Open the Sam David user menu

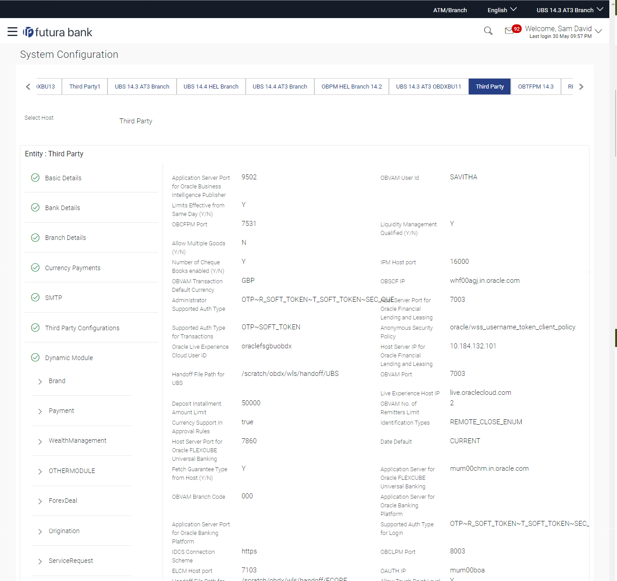point(563,32)
